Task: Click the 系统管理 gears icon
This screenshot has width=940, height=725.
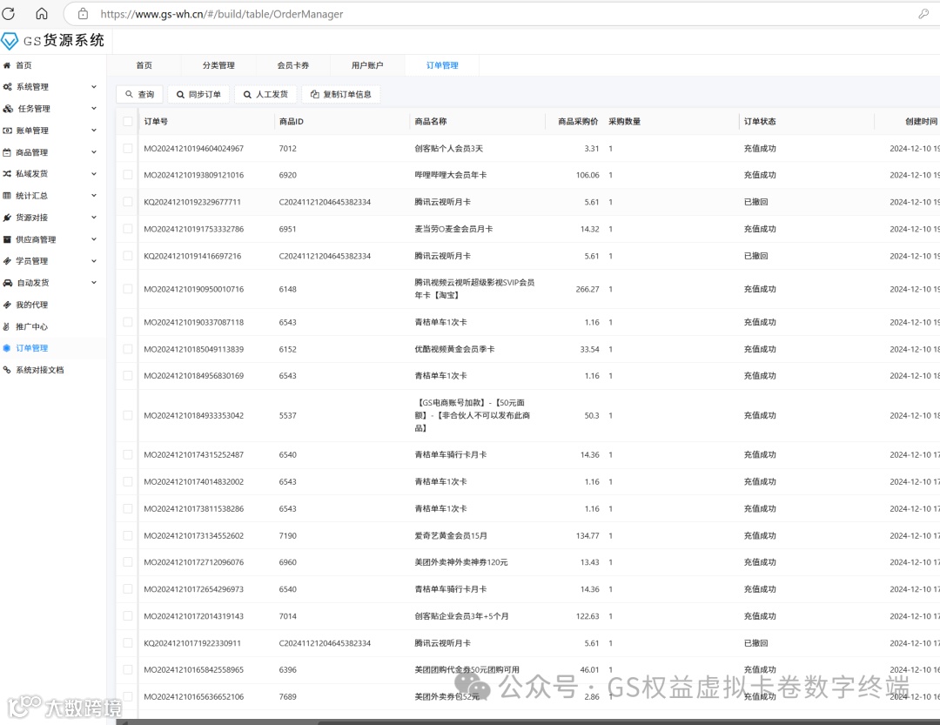Action: 7,87
